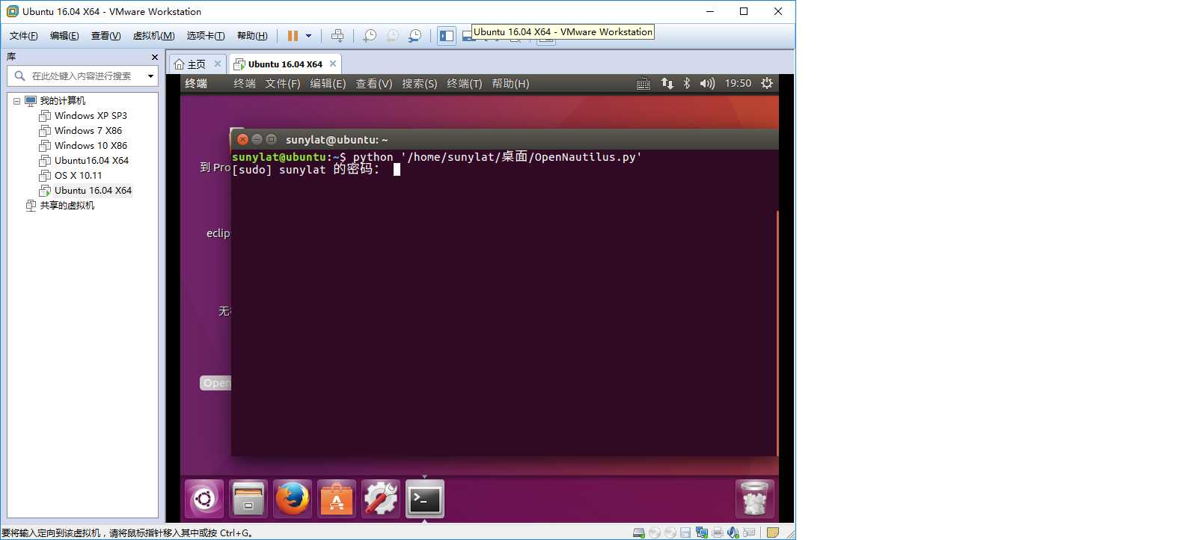This screenshot has height=540, width=1177.
Task: Close the terminal window with red button
Action: (242, 139)
